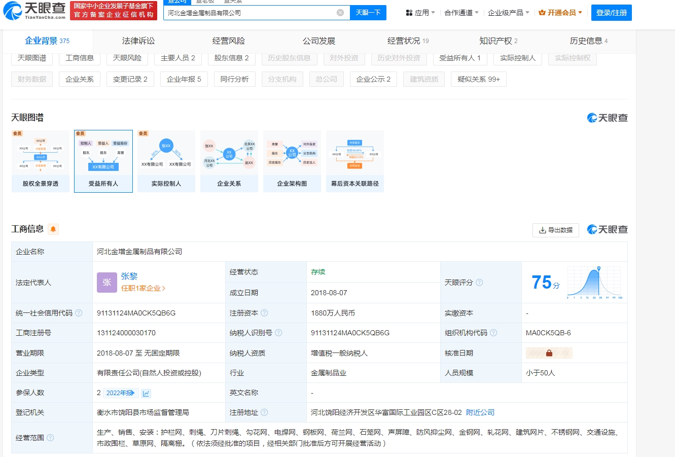Open the 实际控制人 graph thumbnail

(166, 161)
